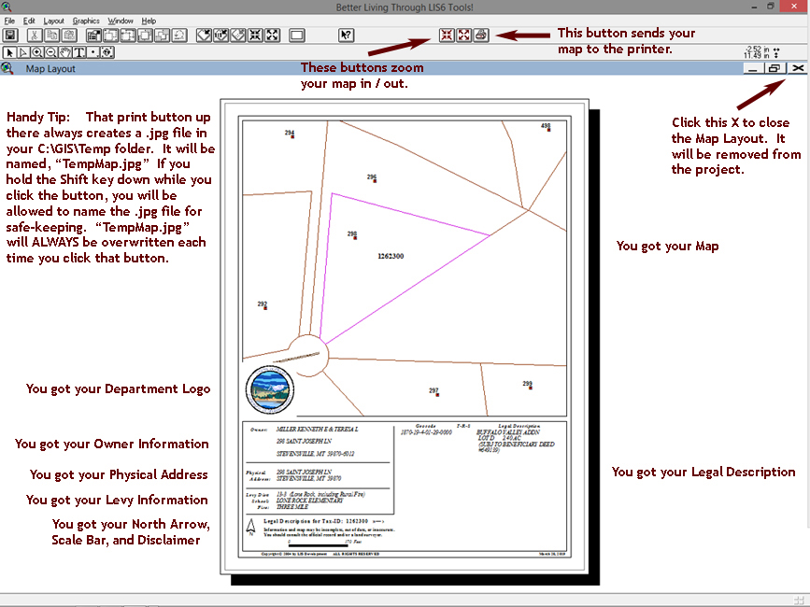Click the Bring to Front icon
The image size is (810, 607).
[x=145, y=35]
